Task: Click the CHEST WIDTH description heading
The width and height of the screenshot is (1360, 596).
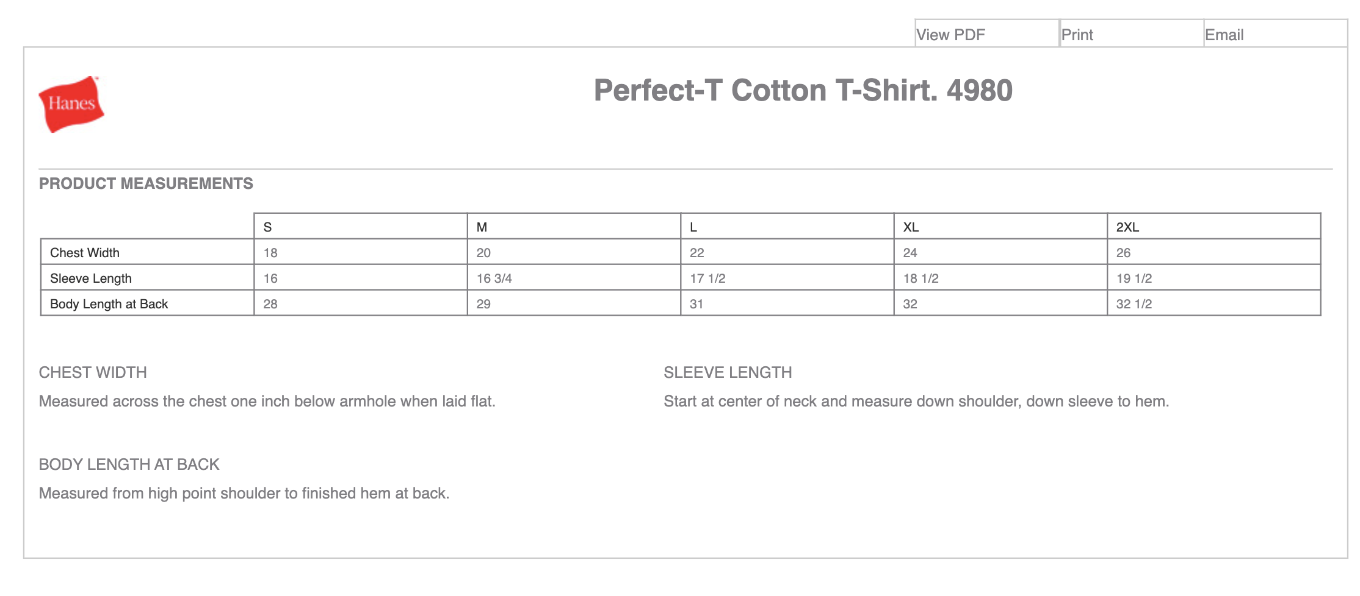Action: pyautogui.click(x=93, y=372)
